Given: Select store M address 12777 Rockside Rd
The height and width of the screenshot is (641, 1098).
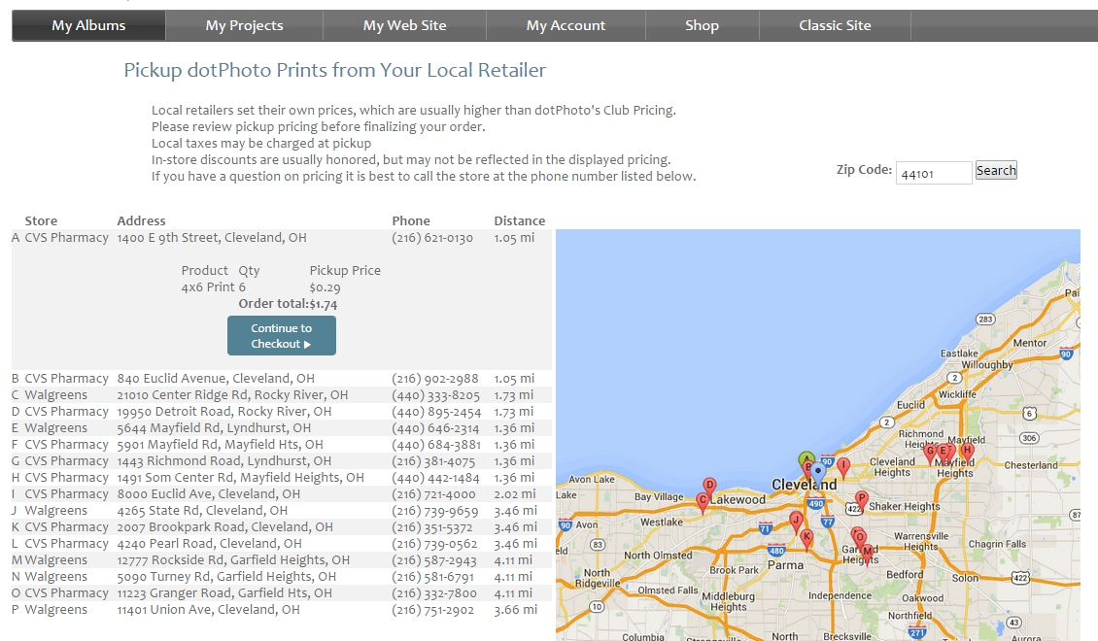Looking at the screenshot, I should click(233, 559).
